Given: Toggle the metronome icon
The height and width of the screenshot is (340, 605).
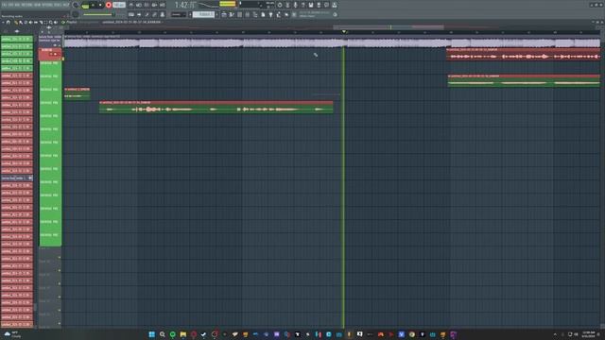Looking at the screenshot, I should 131,5.
